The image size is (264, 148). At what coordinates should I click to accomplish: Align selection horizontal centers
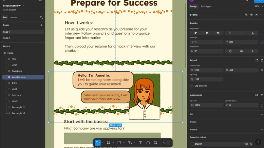pyautogui.click(x=207, y=33)
